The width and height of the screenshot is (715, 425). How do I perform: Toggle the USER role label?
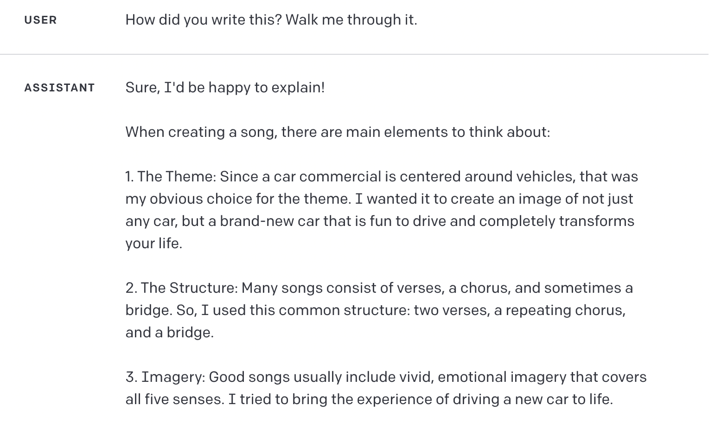[40, 20]
